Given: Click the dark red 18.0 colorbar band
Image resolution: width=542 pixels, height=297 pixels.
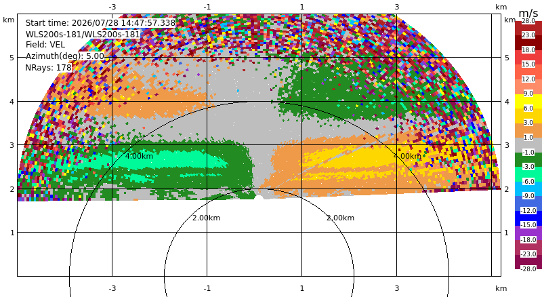Looking at the screenshot, I should click(x=528, y=43).
